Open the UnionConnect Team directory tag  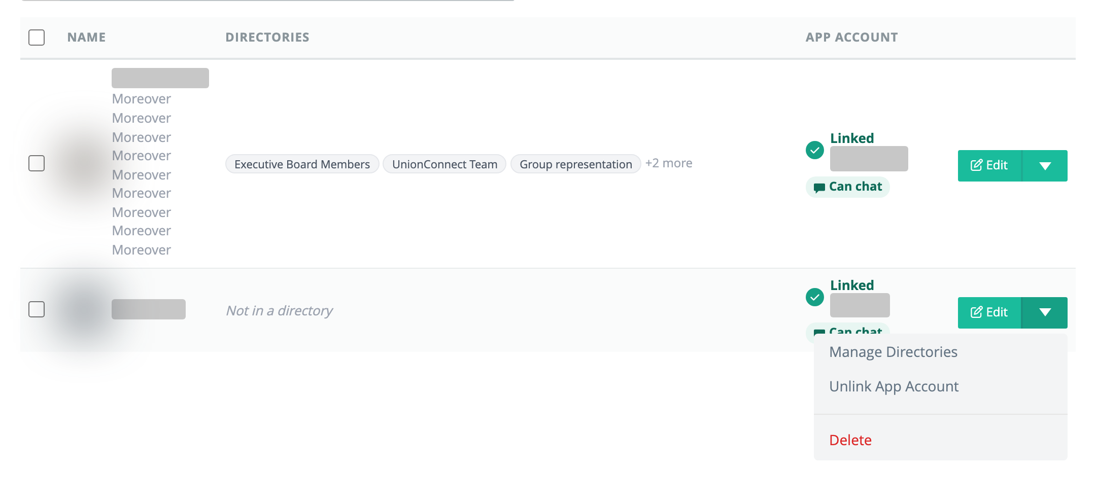pos(444,164)
